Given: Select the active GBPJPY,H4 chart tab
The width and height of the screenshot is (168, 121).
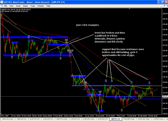Looking at the screenshot, I should click(116, 119).
